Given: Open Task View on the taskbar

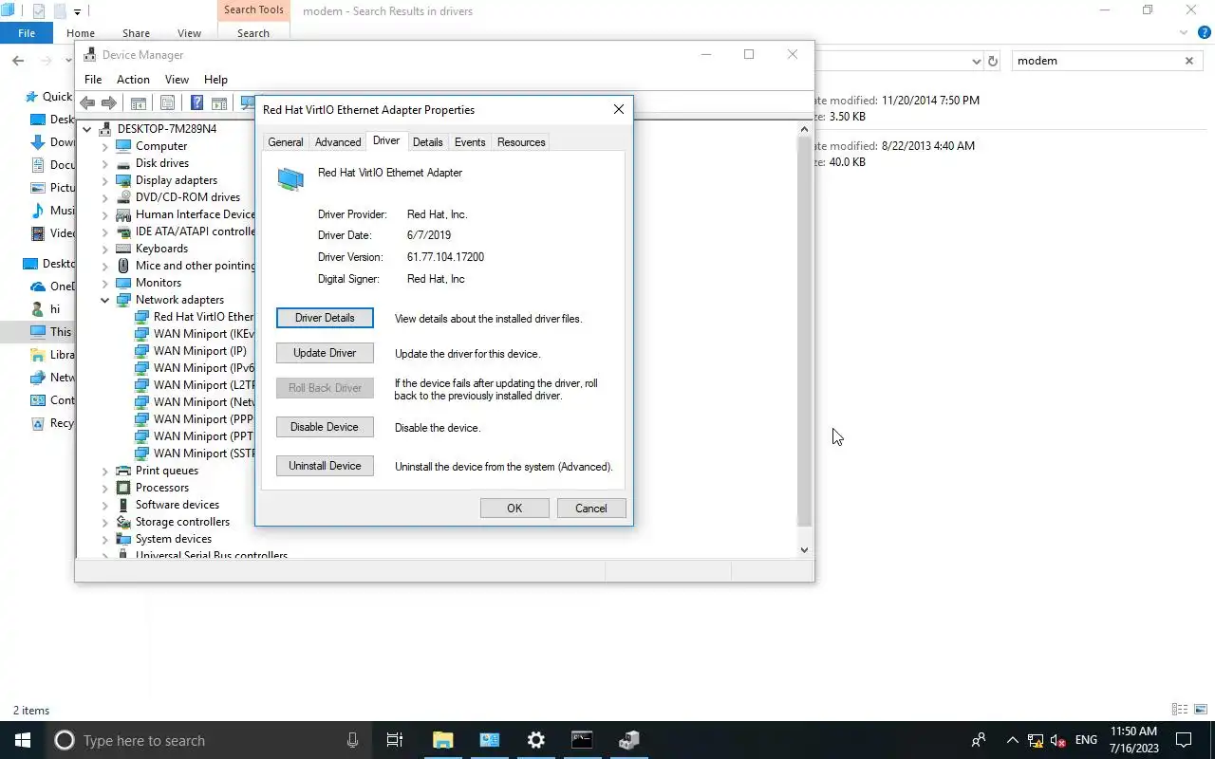Looking at the screenshot, I should click(395, 740).
